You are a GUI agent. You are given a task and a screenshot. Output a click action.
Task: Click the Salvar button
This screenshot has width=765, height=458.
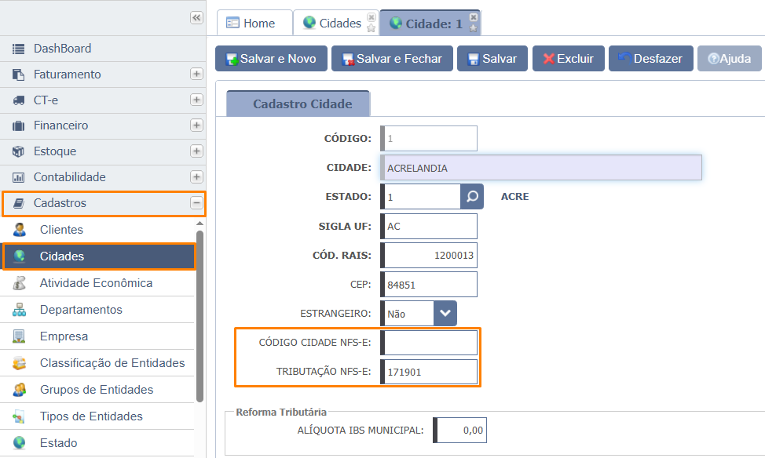[x=492, y=59]
